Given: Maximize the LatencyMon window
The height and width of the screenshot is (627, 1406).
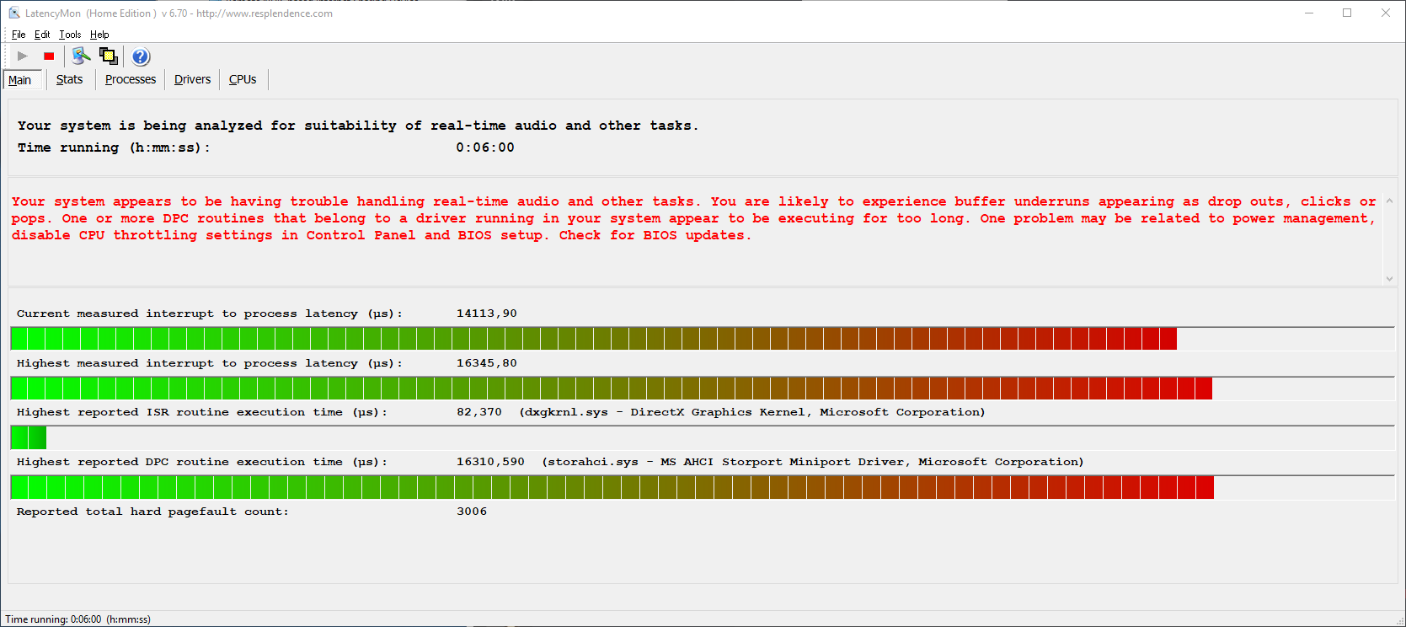Looking at the screenshot, I should point(1347,13).
